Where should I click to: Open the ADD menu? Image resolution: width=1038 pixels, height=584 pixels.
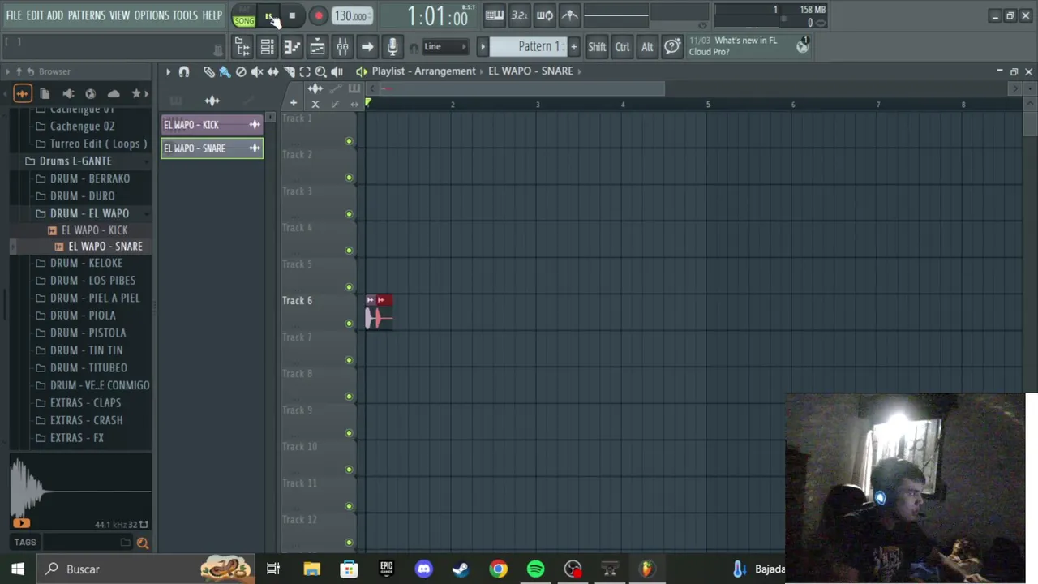[55, 15]
